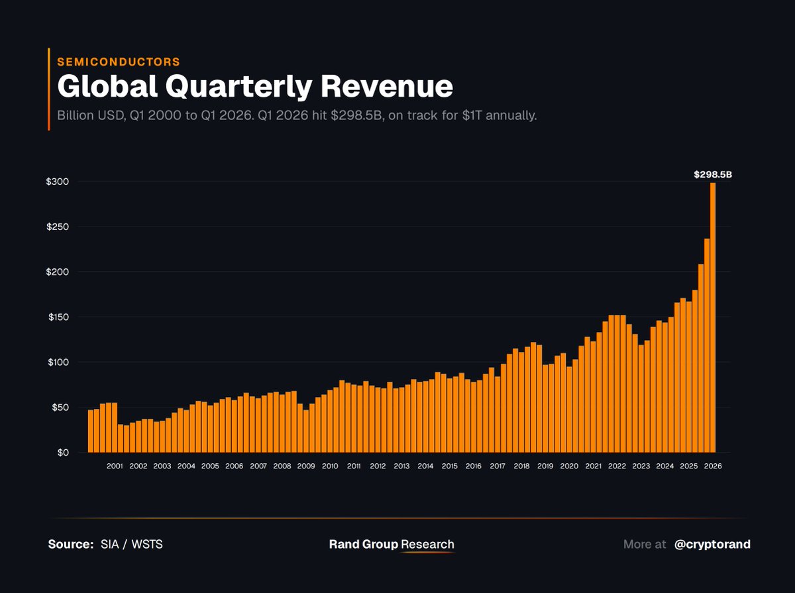The height and width of the screenshot is (593, 795).
Task: Click the 2020 x-axis label
Action: pyautogui.click(x=569, y=466)
